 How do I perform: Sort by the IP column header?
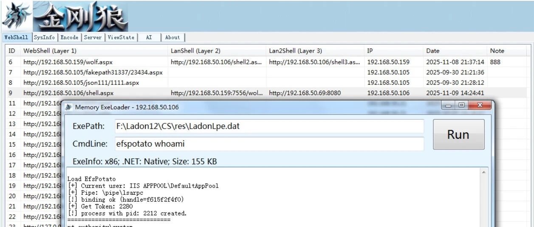393,51
